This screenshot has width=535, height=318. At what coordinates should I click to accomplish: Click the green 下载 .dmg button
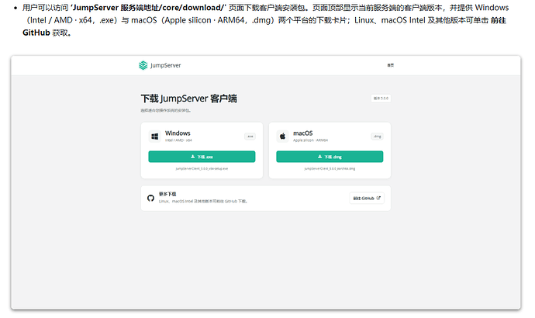[330, 157]
